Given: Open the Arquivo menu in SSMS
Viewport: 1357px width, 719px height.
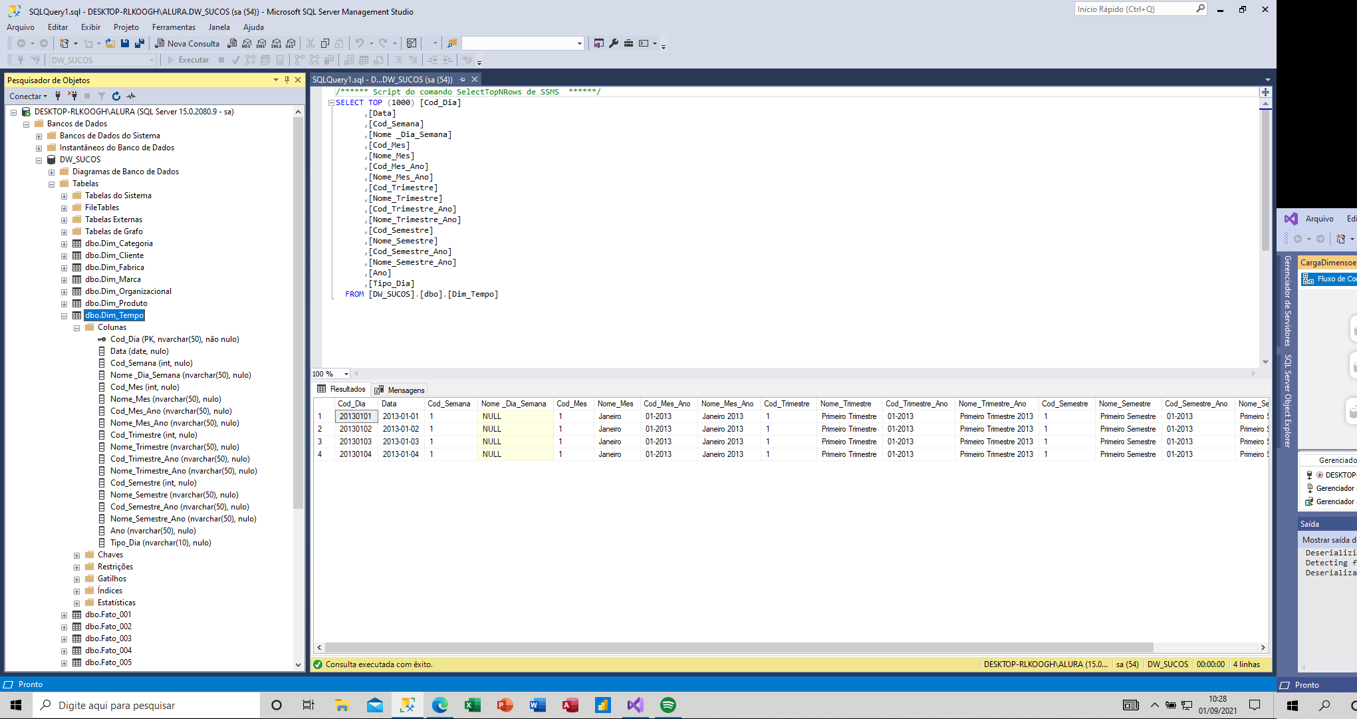Looking at the screenshot, I should pos(21,27).
